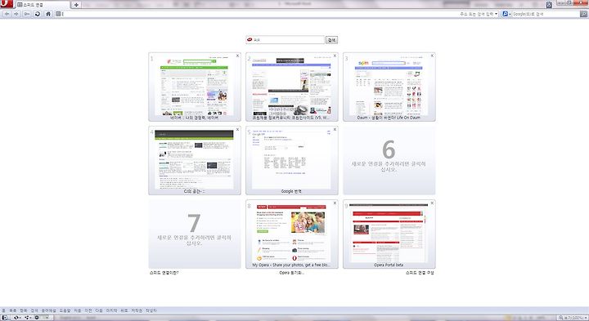
Task: Remove Speed Dial 4 with its X
Action: 237,129
